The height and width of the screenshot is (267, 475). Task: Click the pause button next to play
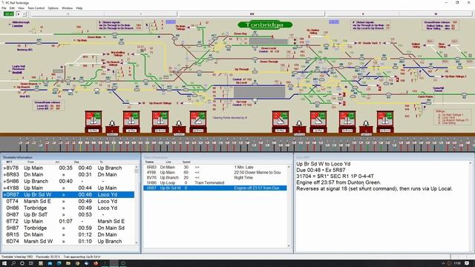pyautogui.click(x=24, y=14)
